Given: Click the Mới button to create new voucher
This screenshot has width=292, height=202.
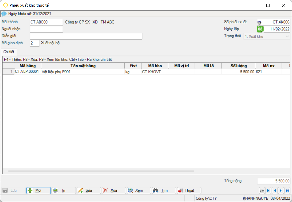Looking at the screenshot, I should click(x=38, y=191).
